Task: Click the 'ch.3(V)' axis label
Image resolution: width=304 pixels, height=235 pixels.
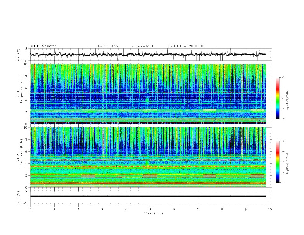Action: point(18,197)
